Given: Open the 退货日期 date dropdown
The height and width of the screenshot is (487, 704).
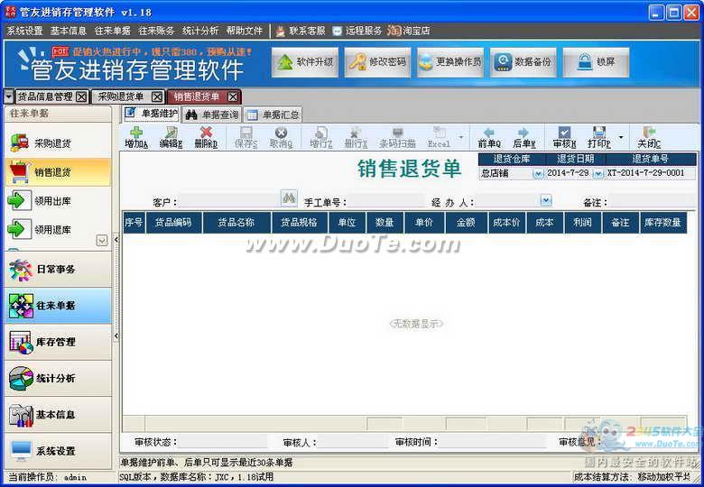Looking at the screenshot, I should pos(598,173).
